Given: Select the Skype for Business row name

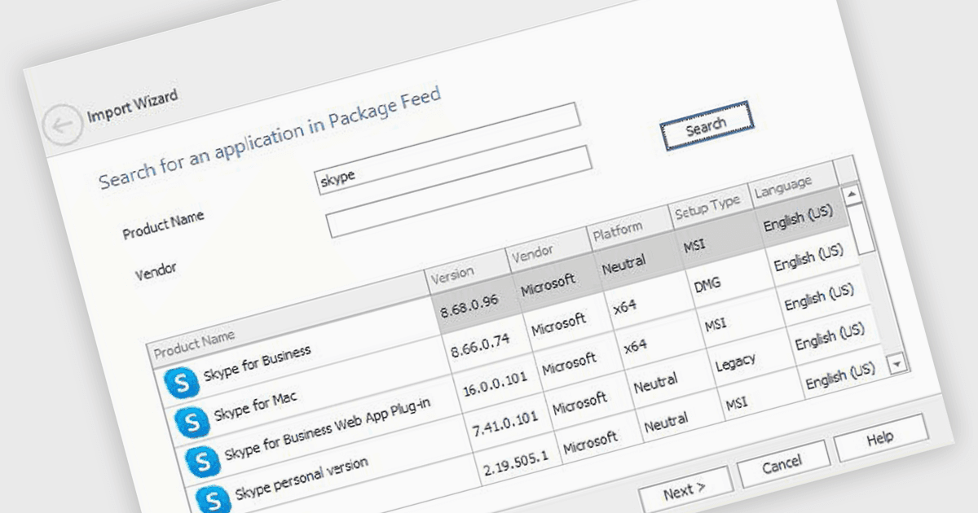Looking at the screenshot, I should click(257, 363).
